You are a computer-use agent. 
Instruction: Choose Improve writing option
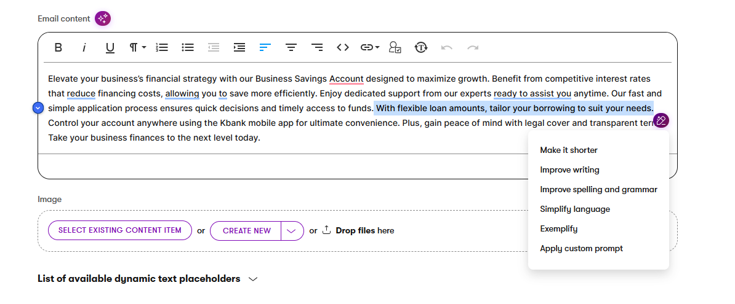tap(569, 170)
